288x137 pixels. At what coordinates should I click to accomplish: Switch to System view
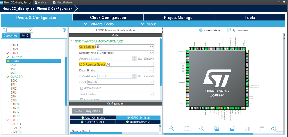[x=238, y=30]
